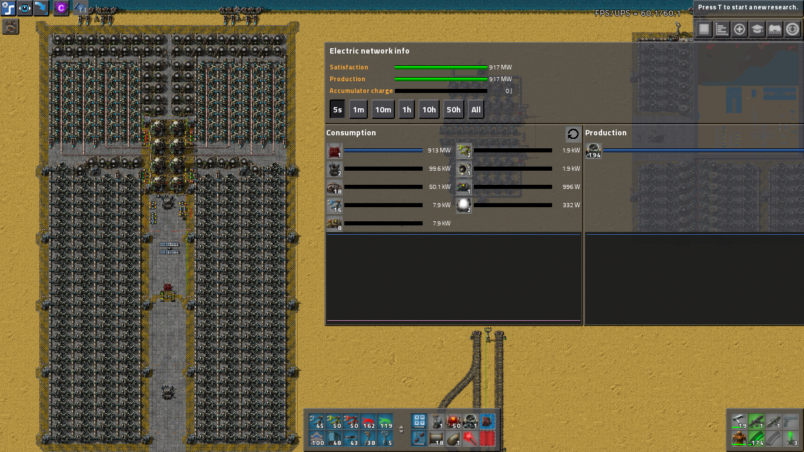This screenshot has width=804, height=452.
Task: Select the 10h time range tab
Action: (x=429, y=109)
